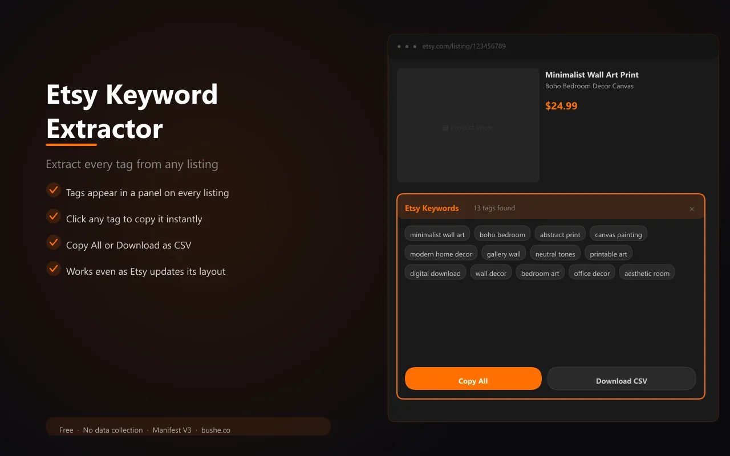Click the "Boho Bedroom Decor Canvas" subtitle
Image resolution: width=730 pixels, height=456 pixels.
(x=589, y=86)
